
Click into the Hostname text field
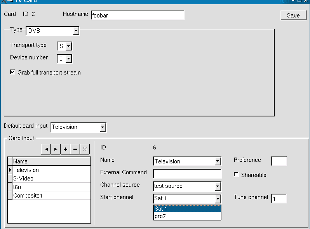tap(138, 16)
